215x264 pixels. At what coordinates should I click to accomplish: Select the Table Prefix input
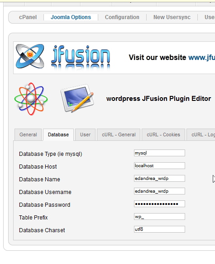click(x=159, y=217)
